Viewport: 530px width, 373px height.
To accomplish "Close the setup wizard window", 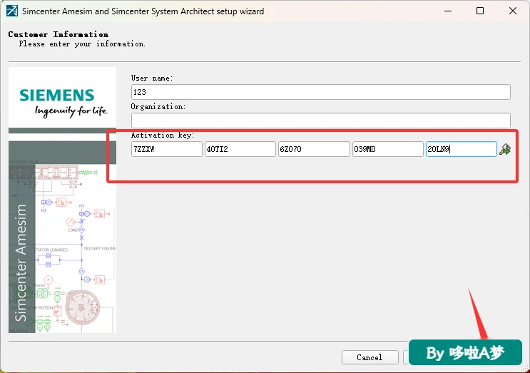I will tap(512, 11).
